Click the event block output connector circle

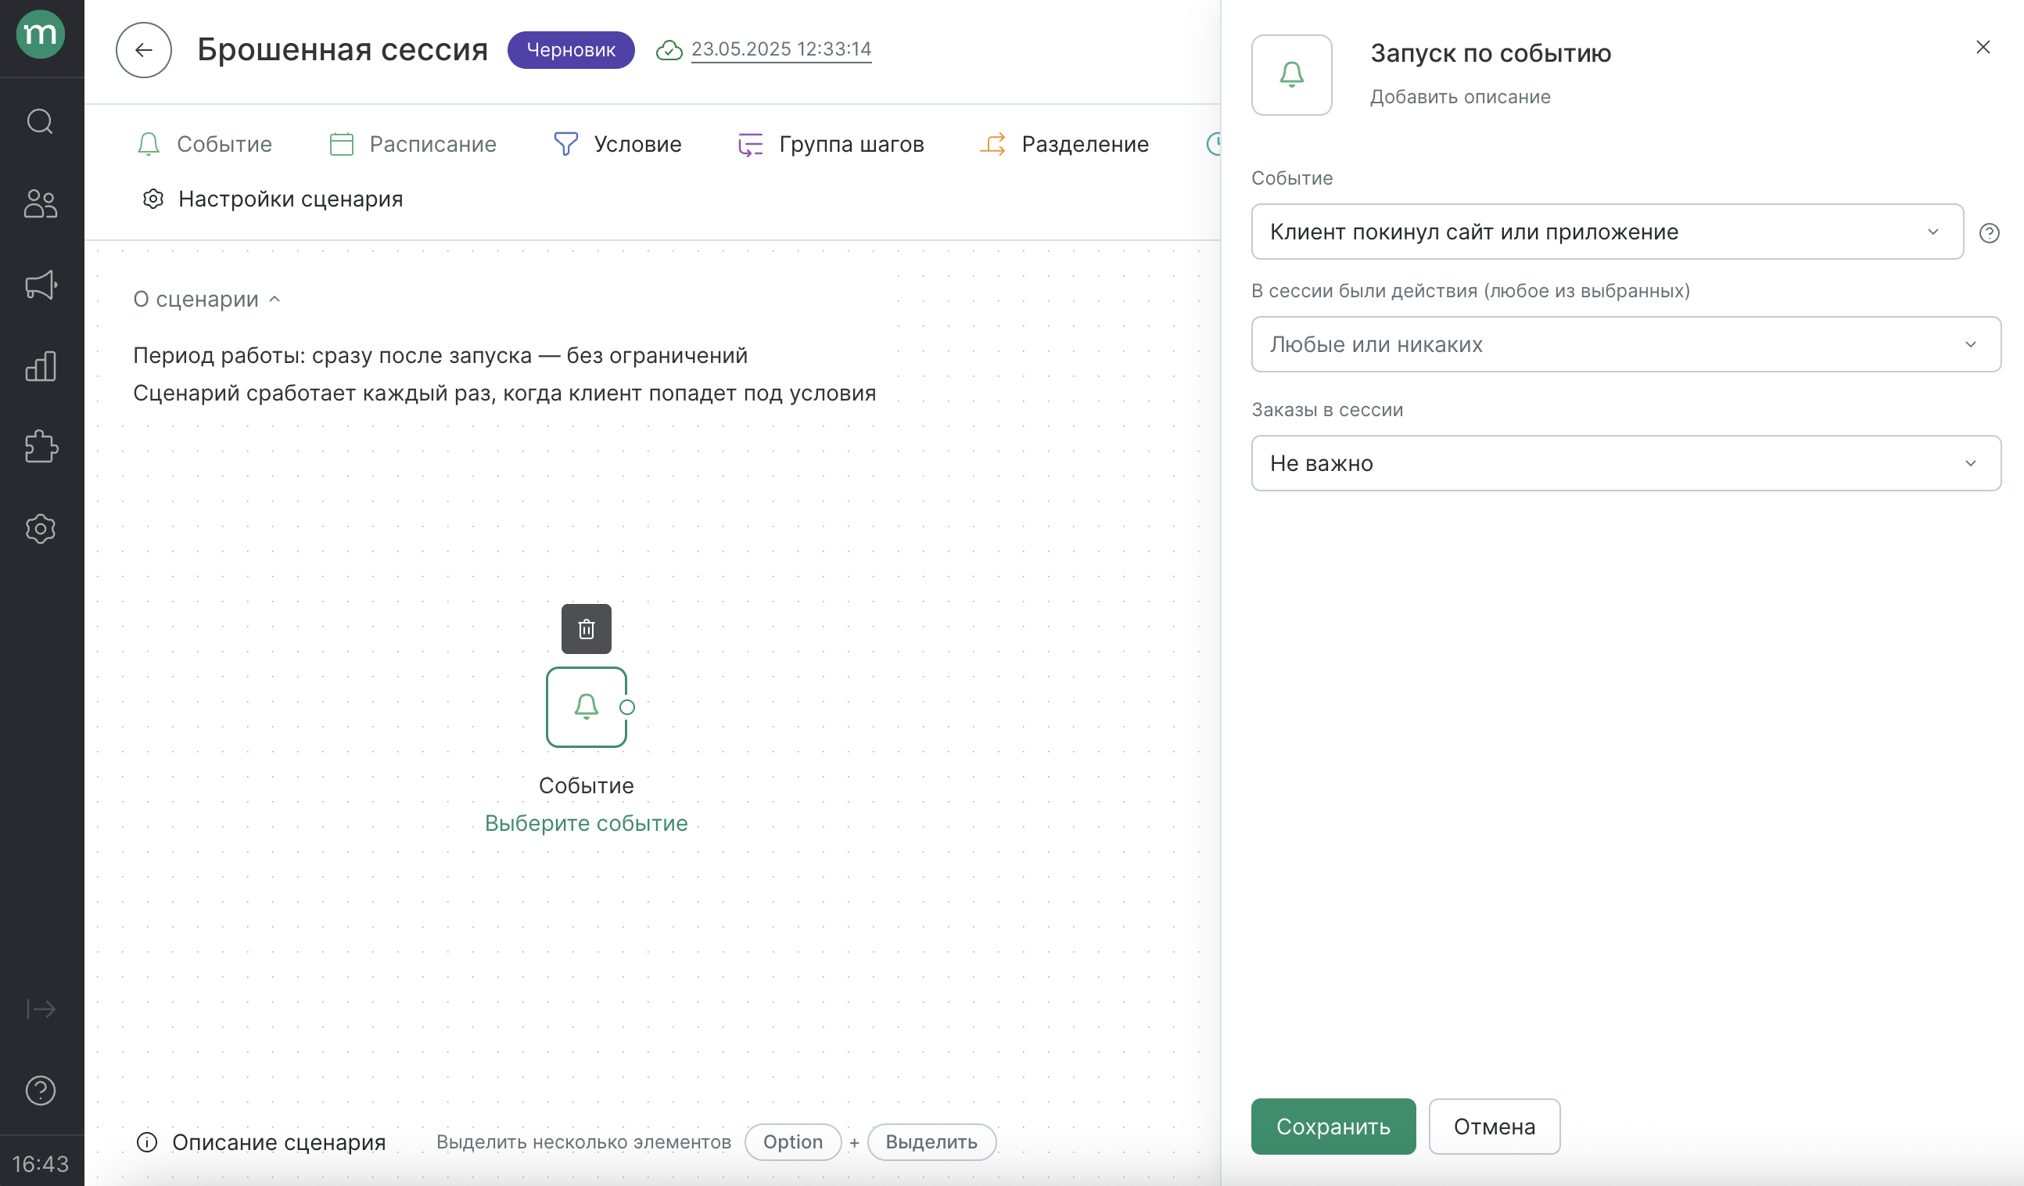(627, 707)
